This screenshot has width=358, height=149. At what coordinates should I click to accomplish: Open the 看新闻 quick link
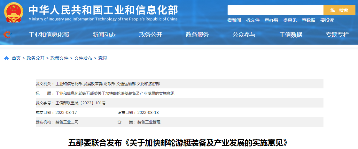coord(234,20)
